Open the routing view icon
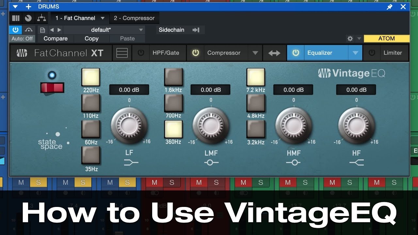Viewport: 418px width, 235px height. coord(41,18)
